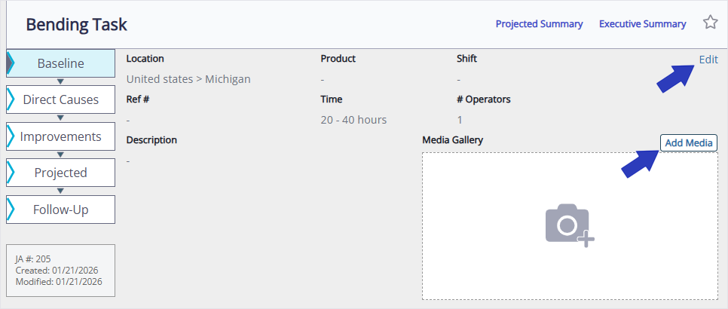Click the chevron beside Follow-Up

[11, 210]
